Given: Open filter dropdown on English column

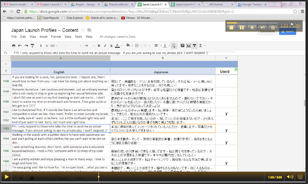Looking at the screenshot, I should pyautogui.click(x=108, y=70).
